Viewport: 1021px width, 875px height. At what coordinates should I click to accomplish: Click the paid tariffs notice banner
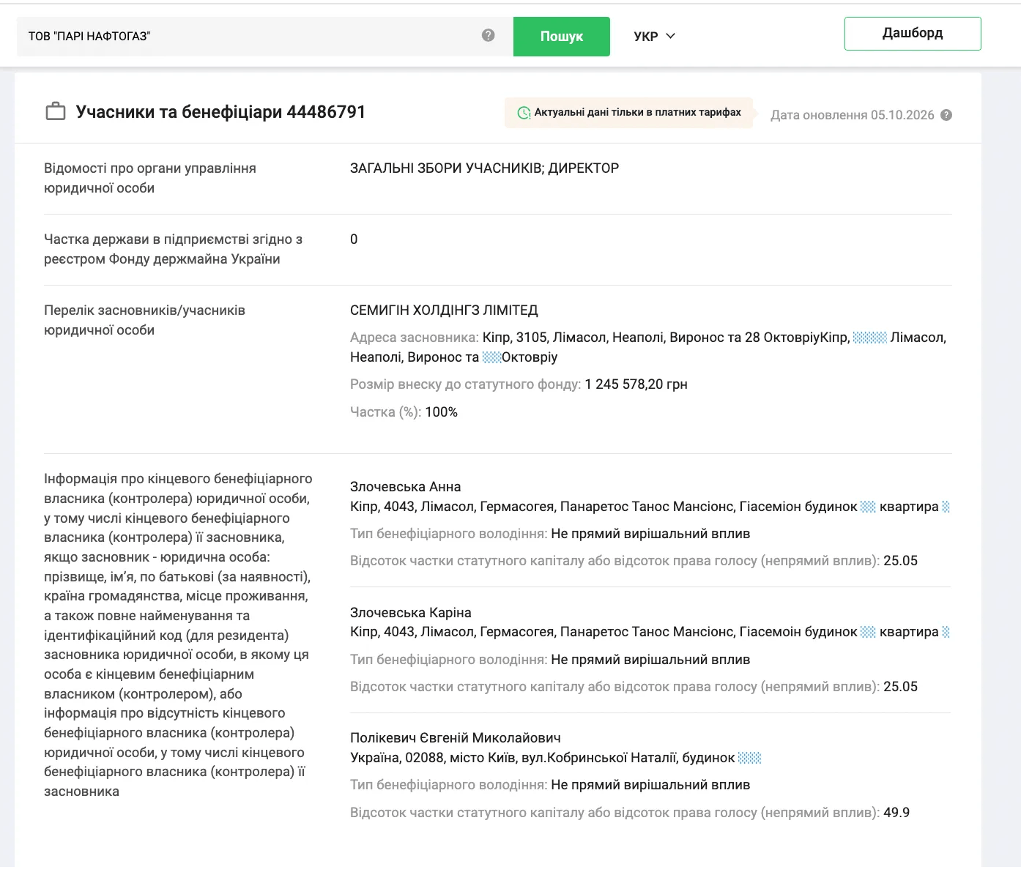(628, 113)
